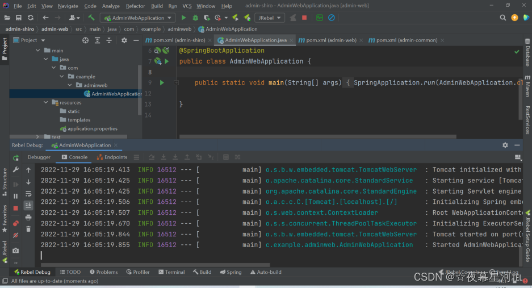Screen dimensions: 532x288
Task: Click the camera thread dump icon
Action: coord(16,251)
